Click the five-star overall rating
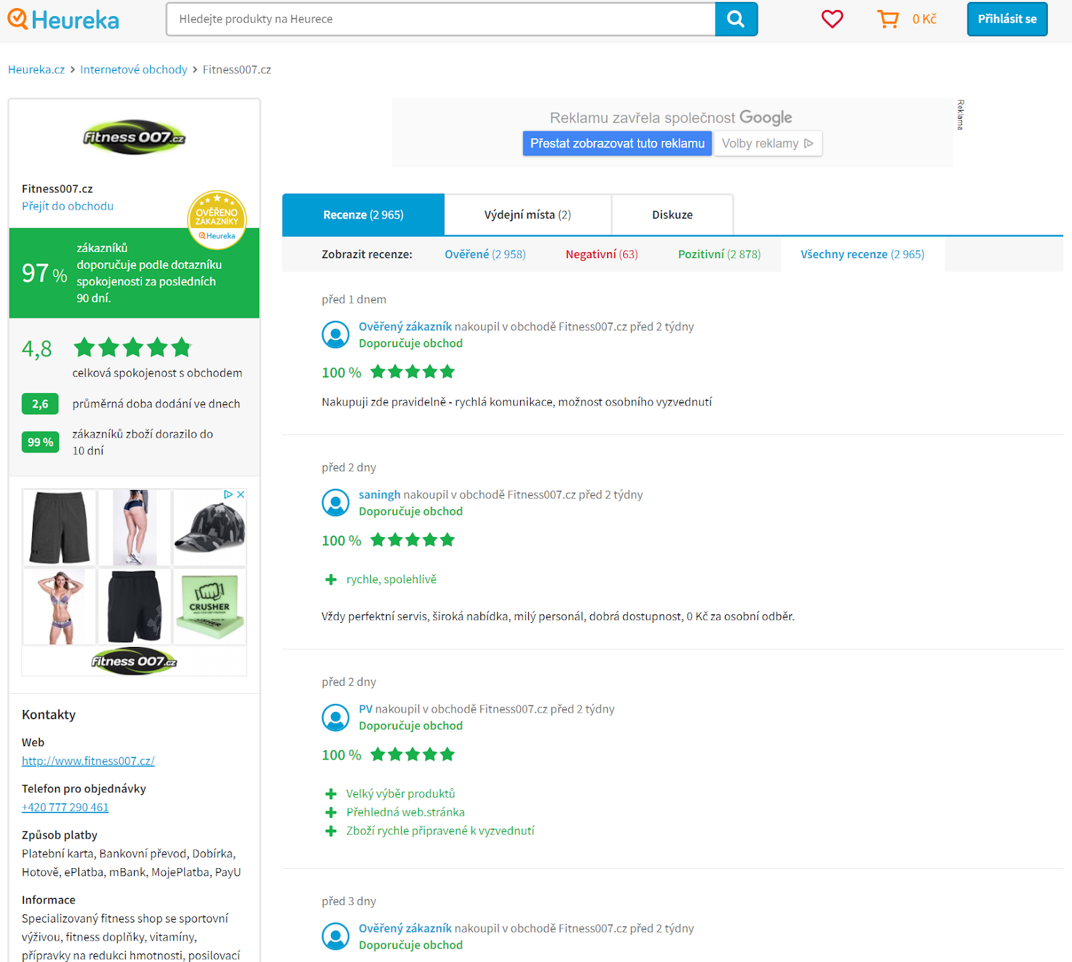The height and width of the screenshot is (962, 1072). (133, 347)
